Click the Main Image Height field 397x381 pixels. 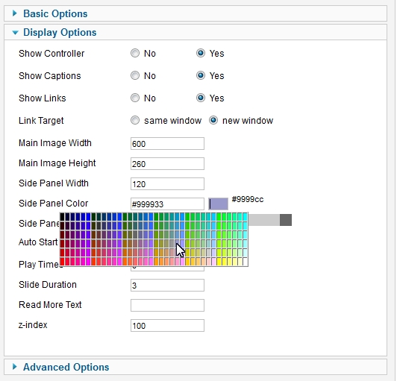point(167,164)
